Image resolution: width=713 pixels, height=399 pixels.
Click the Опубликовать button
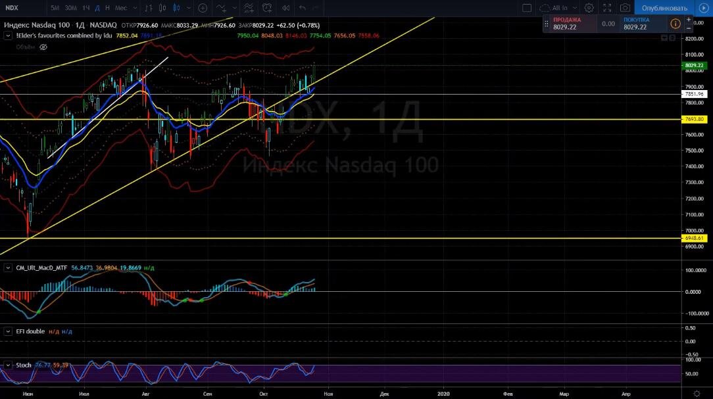(x=664, y=8)
